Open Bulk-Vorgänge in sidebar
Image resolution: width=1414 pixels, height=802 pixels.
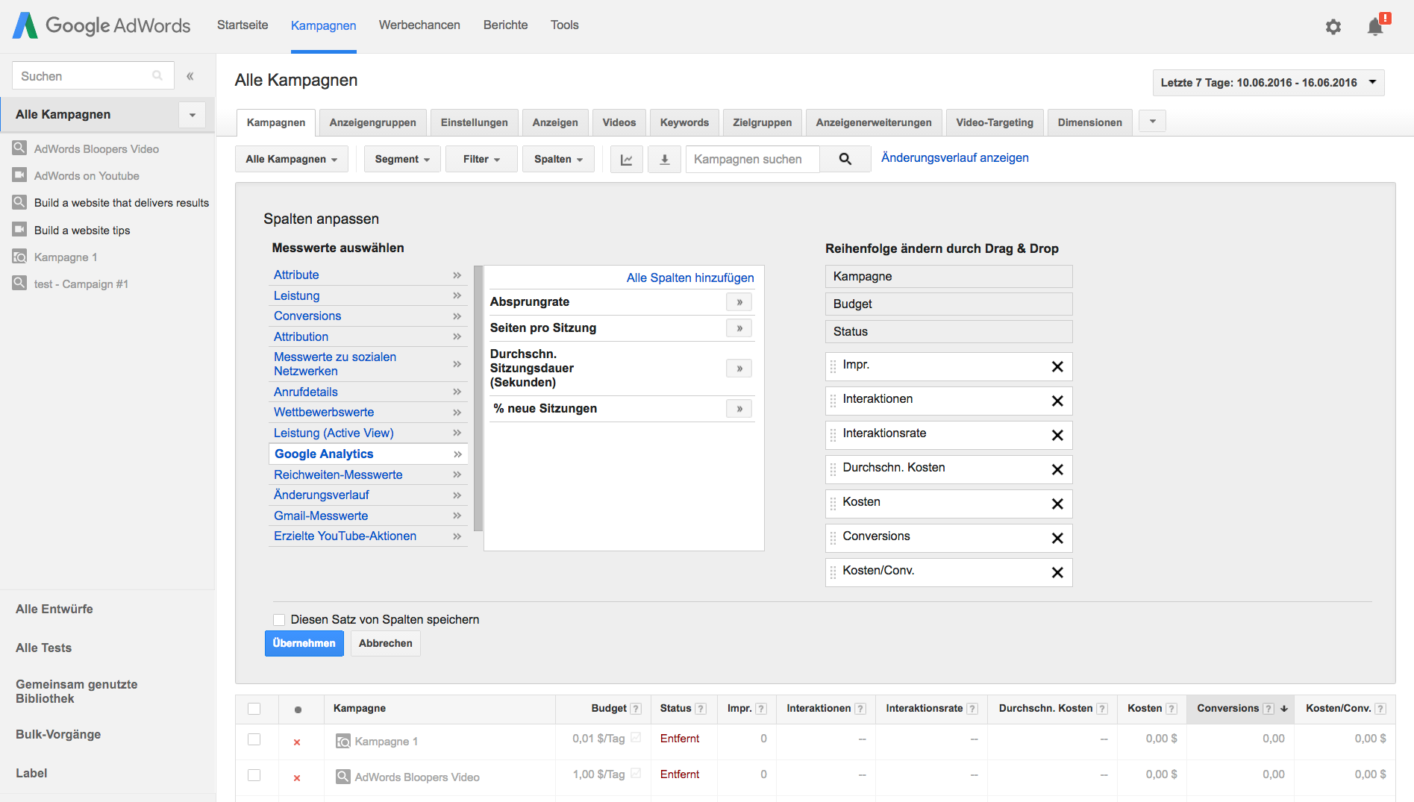click(x=58, y=735)
